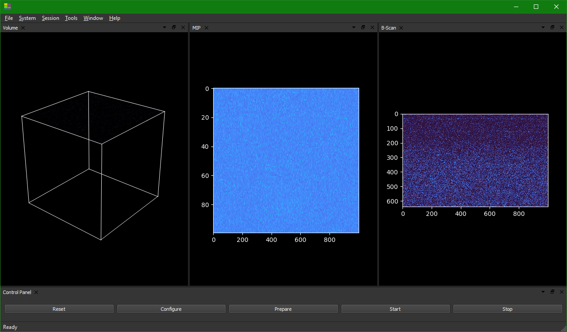The width and height of the screenshot is (567, 332).
Task: Open the Volume panel's dropdown arrow menu
Action: point(164,27)
